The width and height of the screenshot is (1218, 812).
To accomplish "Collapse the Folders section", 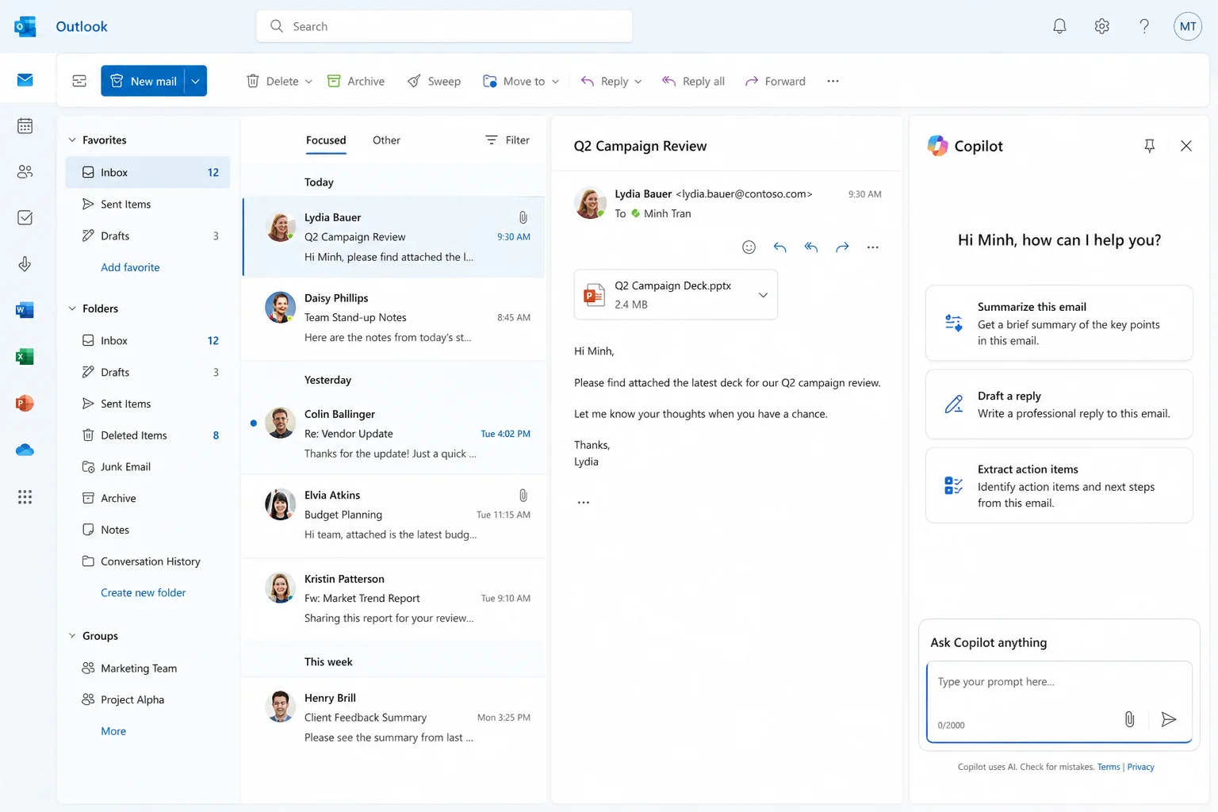I will (72, 308).
